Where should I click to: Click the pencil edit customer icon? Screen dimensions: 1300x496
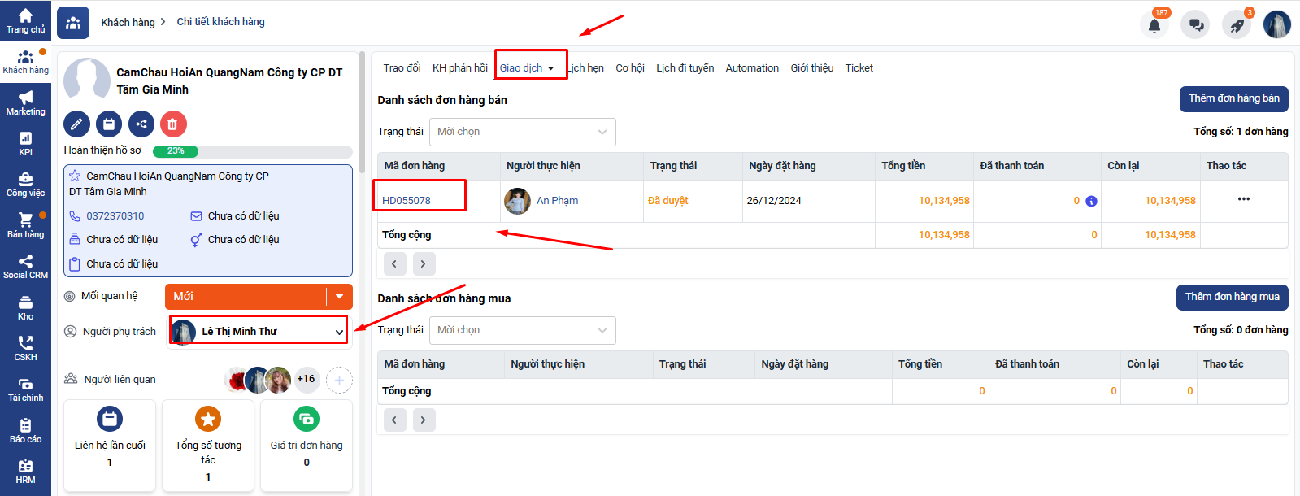coord(76,124)
